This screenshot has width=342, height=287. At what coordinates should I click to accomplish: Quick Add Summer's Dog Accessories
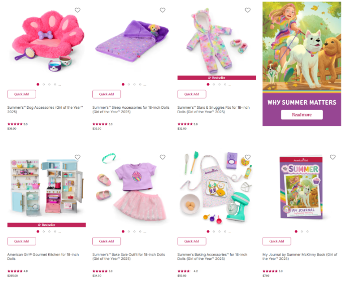pyautogui.click(x=22, y=94)
